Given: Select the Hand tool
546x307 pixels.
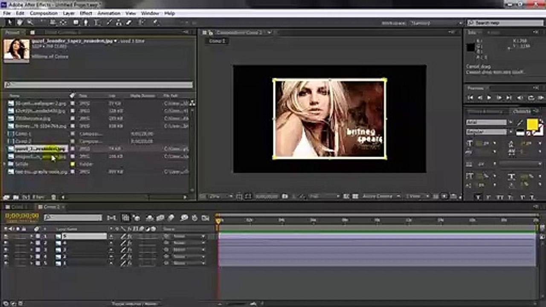Looking at the screenshot, I should pos(20,23).
